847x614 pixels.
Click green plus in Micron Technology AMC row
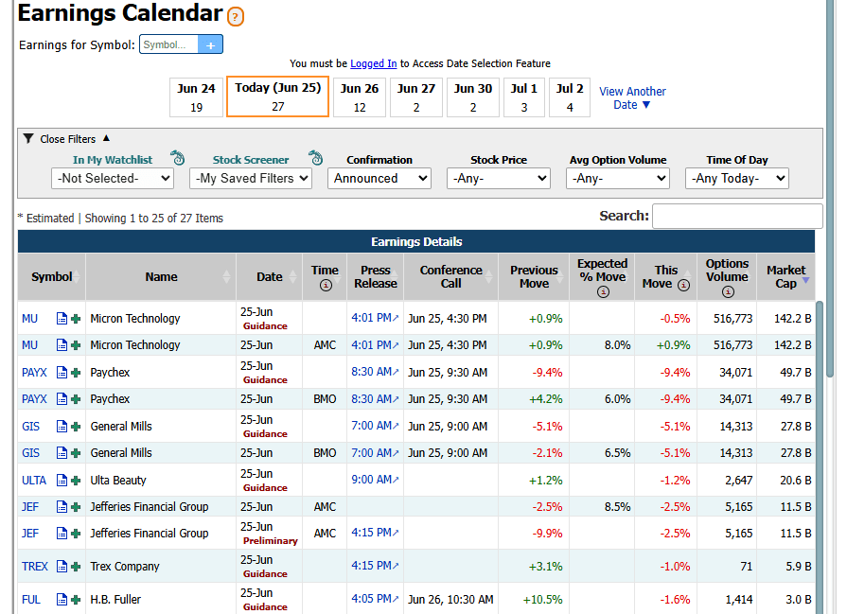click(x=76, y=345)
